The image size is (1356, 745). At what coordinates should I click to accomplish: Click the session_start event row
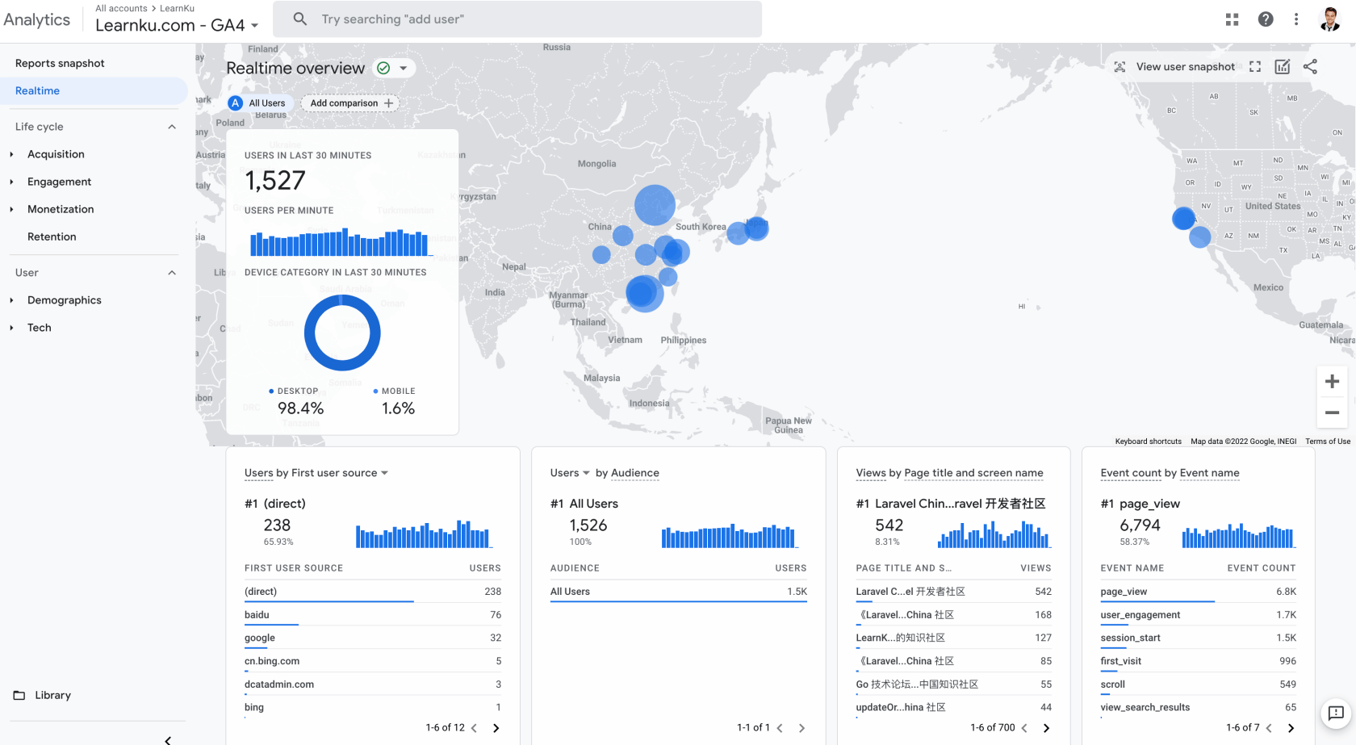[1199, 638]
